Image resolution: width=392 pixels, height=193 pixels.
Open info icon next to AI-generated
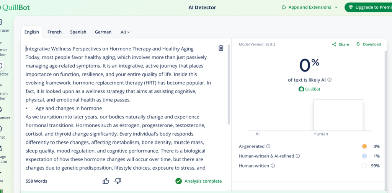268,146
